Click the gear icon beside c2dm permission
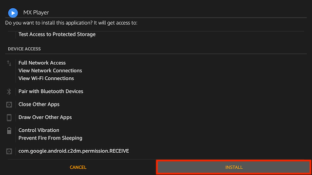 [x=9, y=151]
